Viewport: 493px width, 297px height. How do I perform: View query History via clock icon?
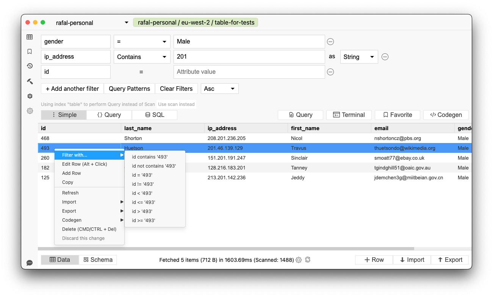coord(30,66)
